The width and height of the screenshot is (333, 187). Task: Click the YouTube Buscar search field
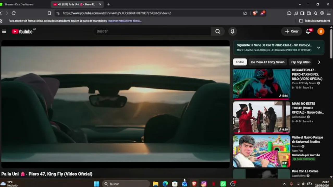(152, 31)
